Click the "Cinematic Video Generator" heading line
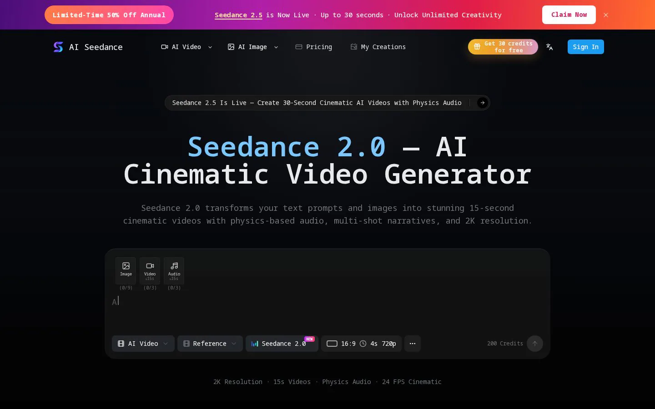The height and width of the screenshot is (409, 655). click(327, 175)
